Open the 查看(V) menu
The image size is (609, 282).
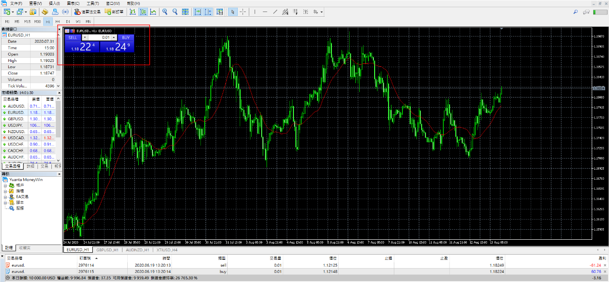pos(36,3)
